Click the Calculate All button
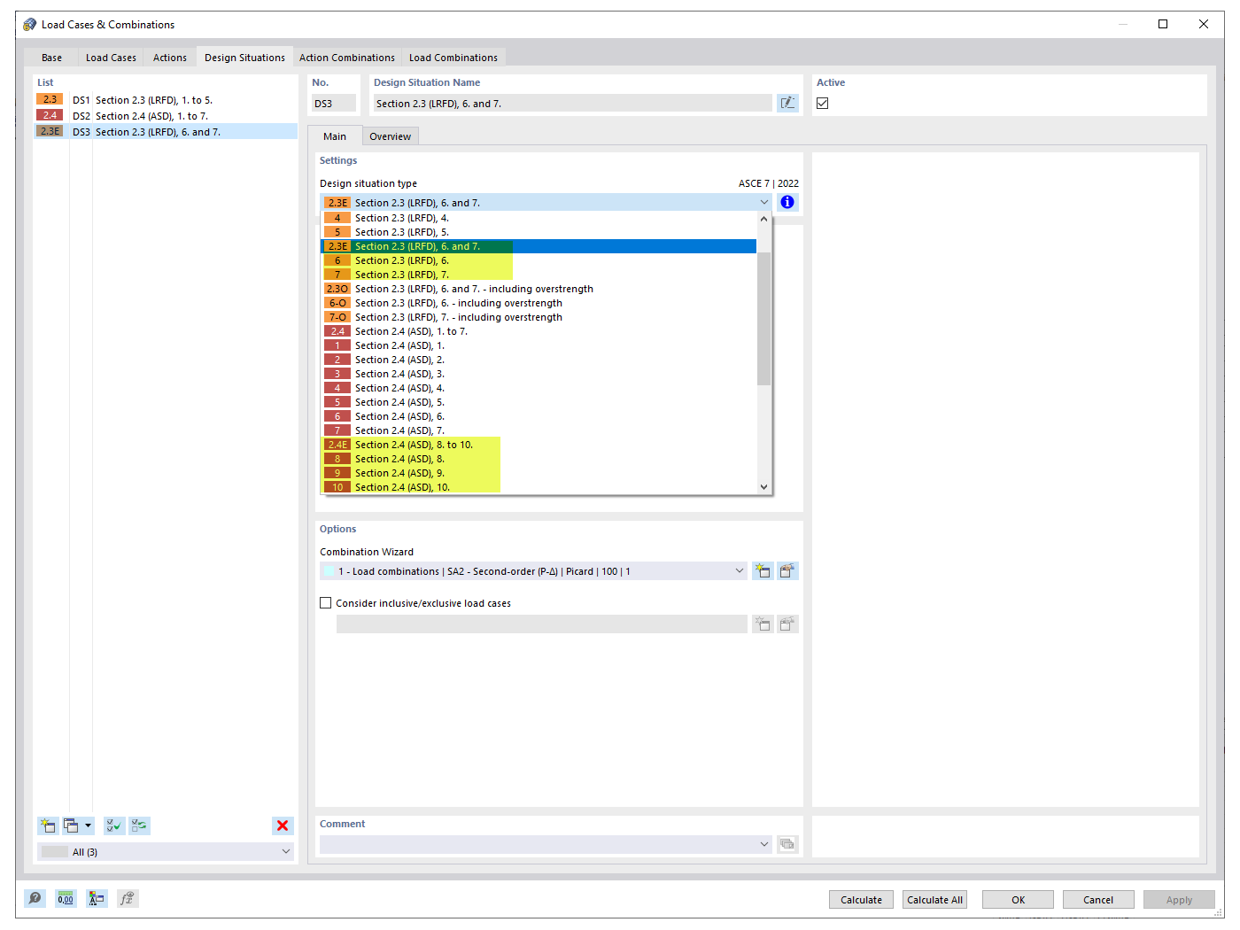The height and width of the screenshot is (930, 1240). [x=935, y=900]
